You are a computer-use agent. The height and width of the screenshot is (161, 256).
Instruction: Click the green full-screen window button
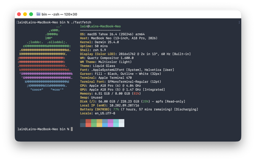point(31,14)
